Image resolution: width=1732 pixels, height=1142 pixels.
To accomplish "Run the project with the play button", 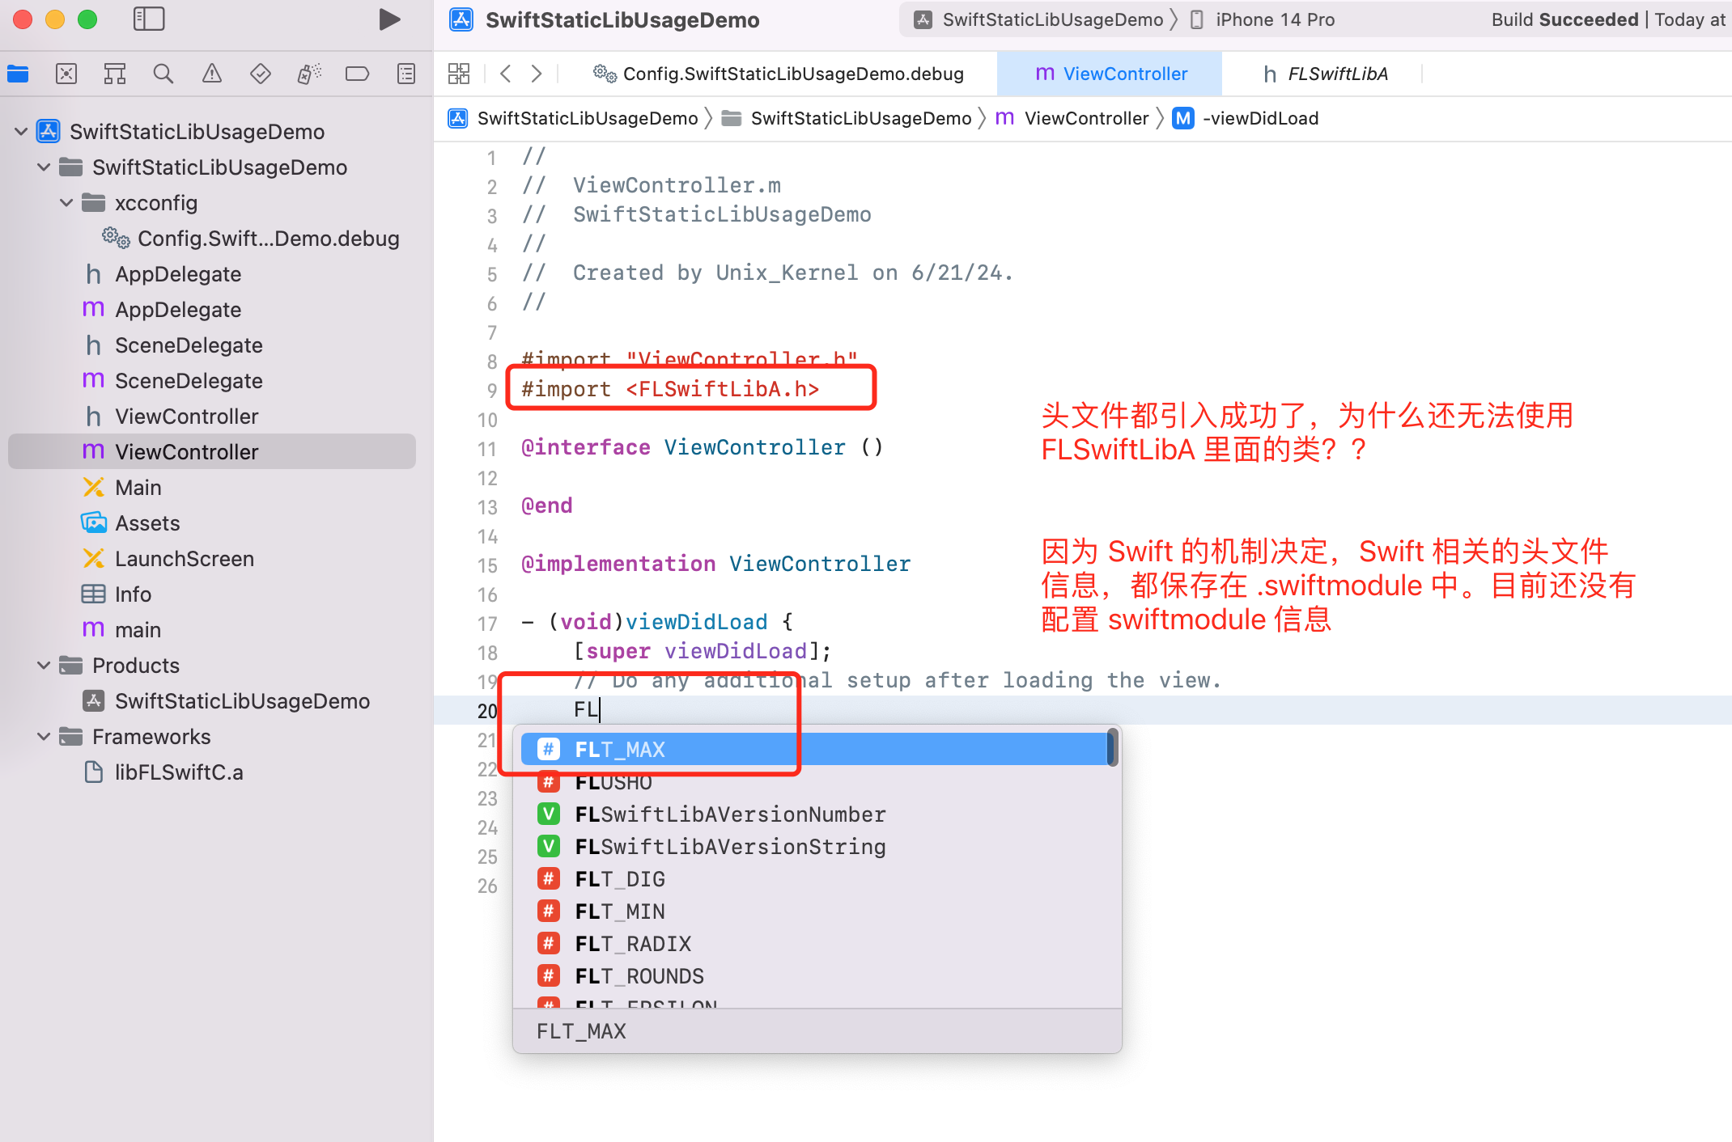I will (x=389, y=19).
